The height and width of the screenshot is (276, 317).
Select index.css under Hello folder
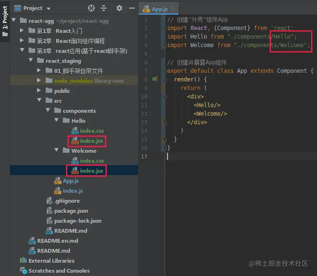tap(92, 131)
